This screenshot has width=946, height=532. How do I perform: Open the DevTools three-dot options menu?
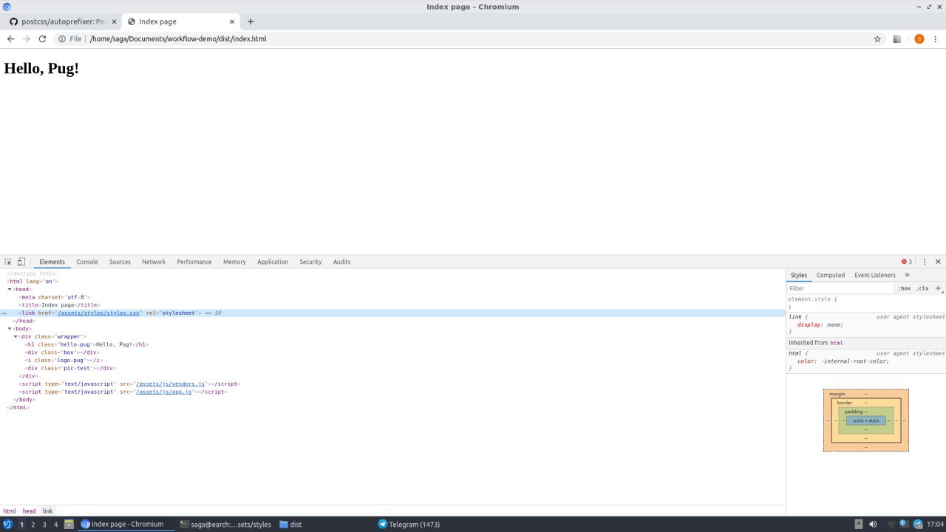pos(924,262)
